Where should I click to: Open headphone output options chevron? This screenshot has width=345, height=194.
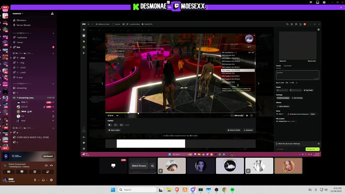click(x=47, y=180)
